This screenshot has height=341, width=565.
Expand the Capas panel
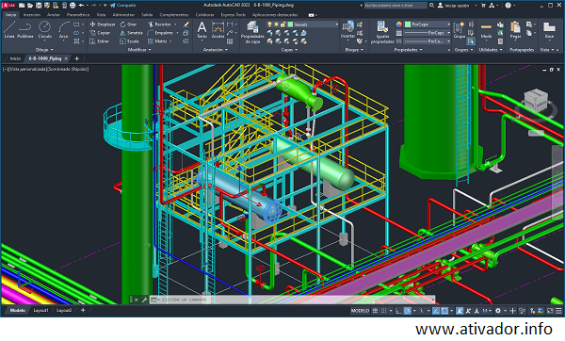[289, 50]
